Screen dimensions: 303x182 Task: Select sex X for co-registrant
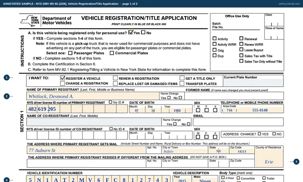(x=215, y=137)
